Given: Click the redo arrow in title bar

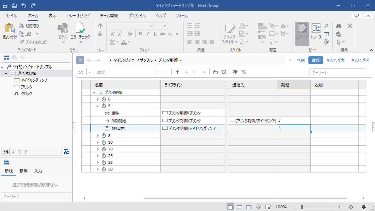Looking at the screenshot, I should click(x=33, y=5).
